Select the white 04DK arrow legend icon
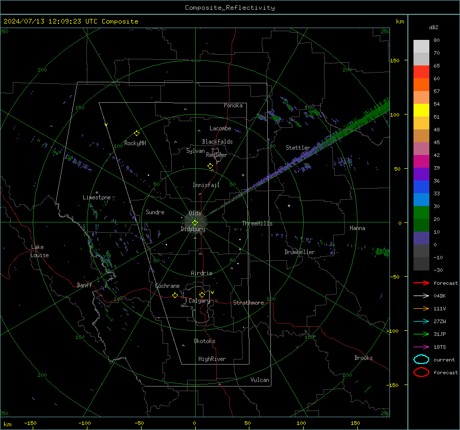Viewport: 460px width, 430px height. (x=421, y=296)
